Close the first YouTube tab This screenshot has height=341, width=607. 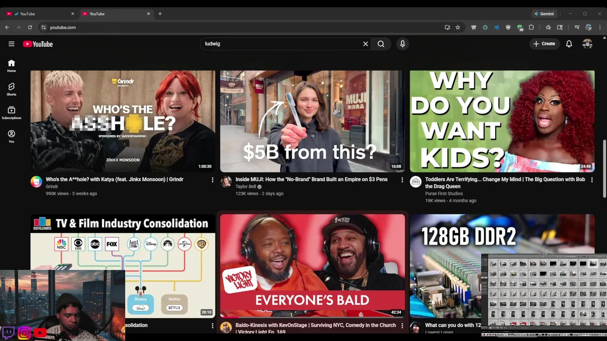point(73,14)
